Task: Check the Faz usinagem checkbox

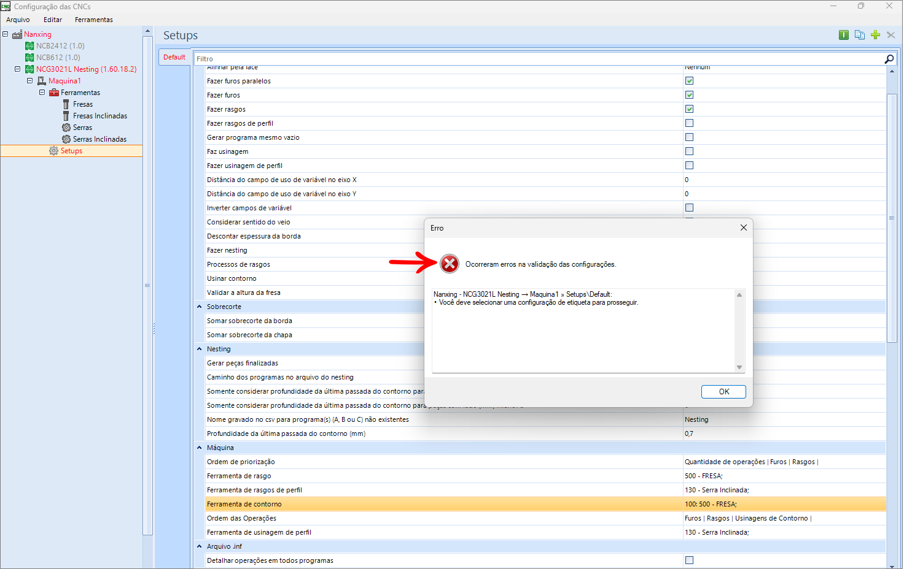Action: pos(689,151)
